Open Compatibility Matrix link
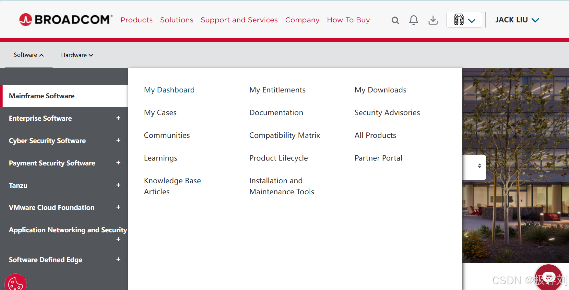The width and height of the screenshot is (569, 290). [285, 135]
